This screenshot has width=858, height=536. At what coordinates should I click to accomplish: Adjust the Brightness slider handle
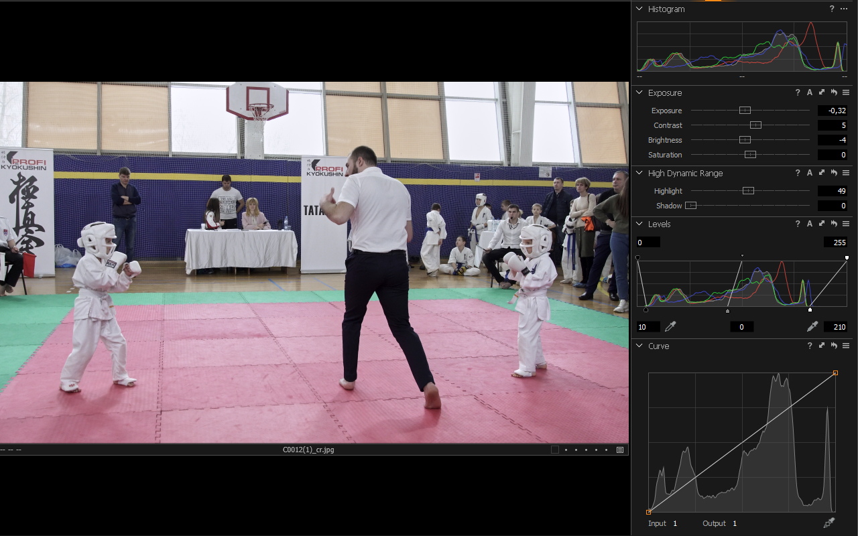tap(745, 140)
